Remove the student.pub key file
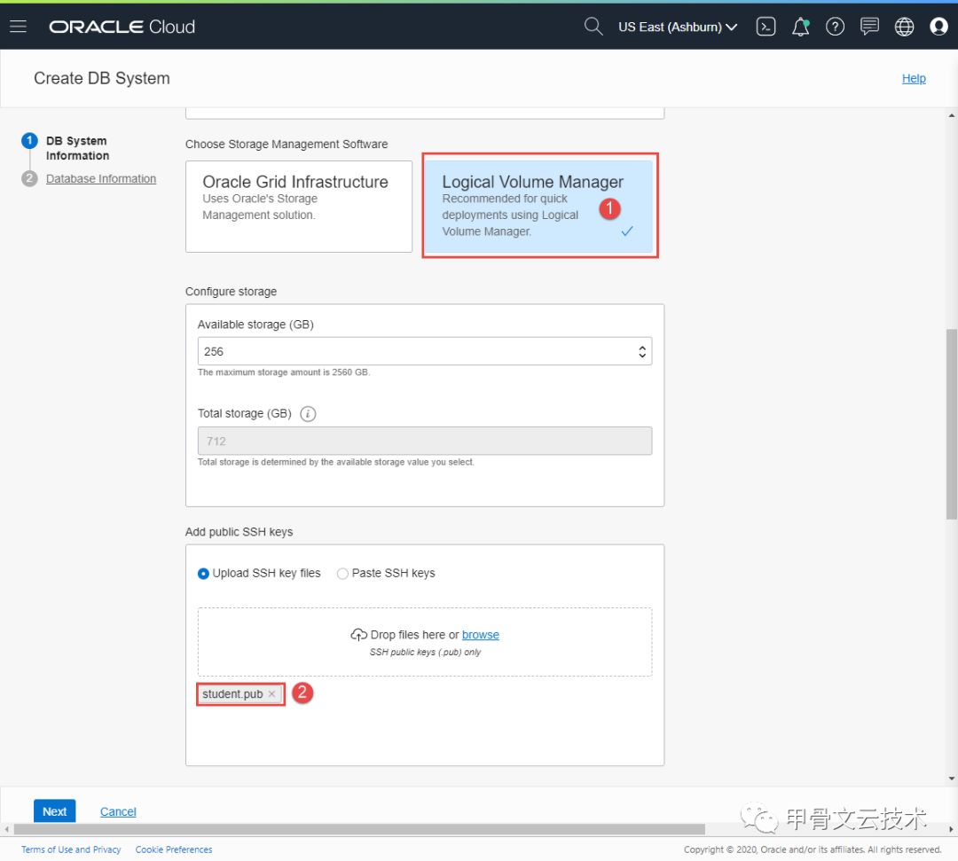 pos(271,694)
